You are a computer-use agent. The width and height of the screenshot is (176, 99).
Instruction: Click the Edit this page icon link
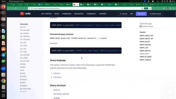coord(141,24)
